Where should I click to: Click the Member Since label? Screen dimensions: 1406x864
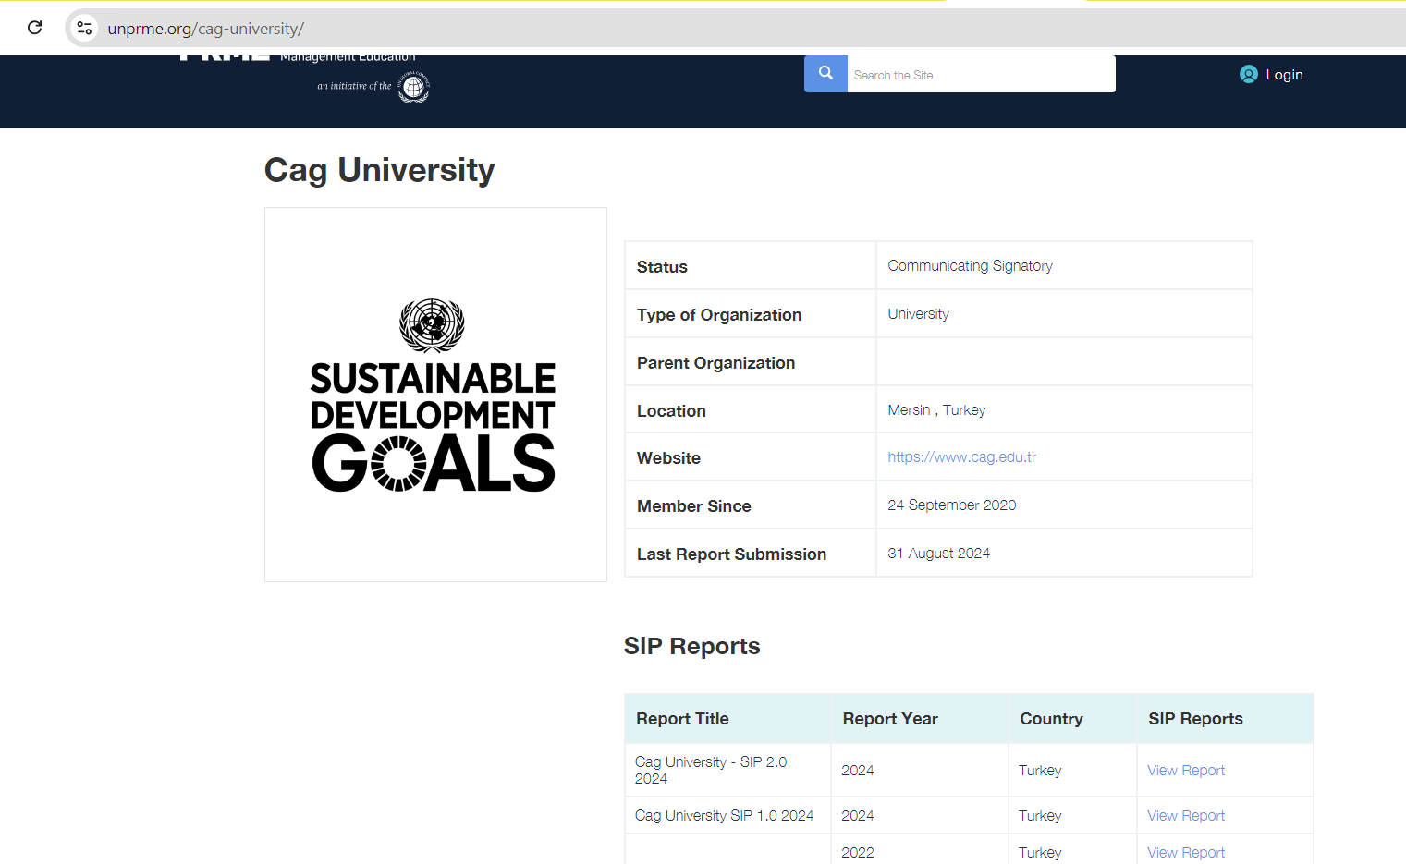tap(693, 506)
